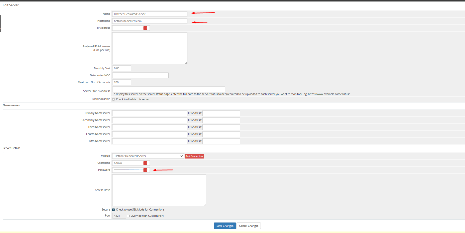465x233 pixels.
Task: Click the Datacenter/NOC input box
Action: point(140,75)
